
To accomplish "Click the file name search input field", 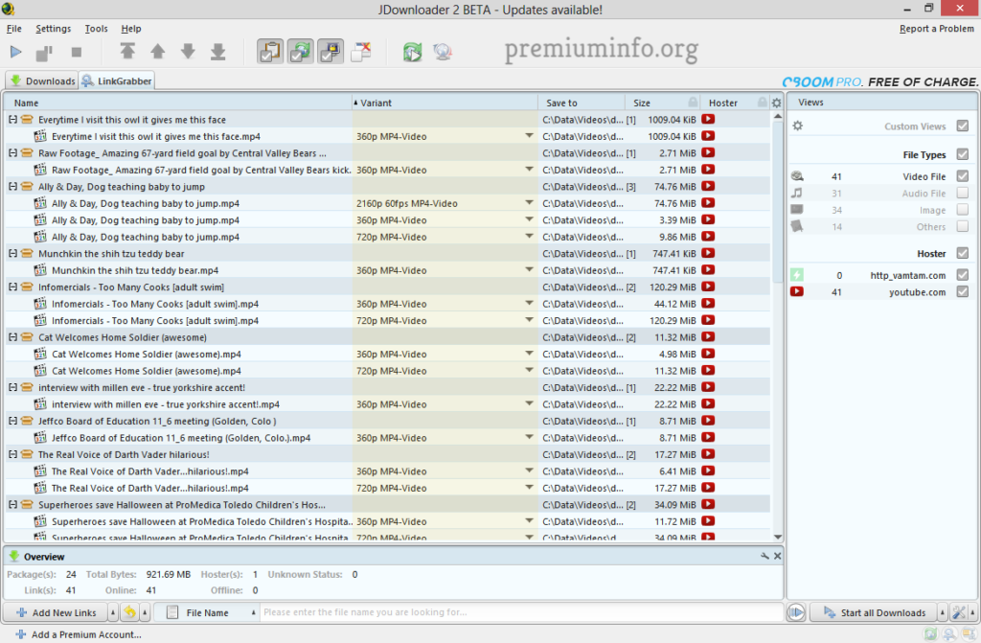I will coord(517,612).
